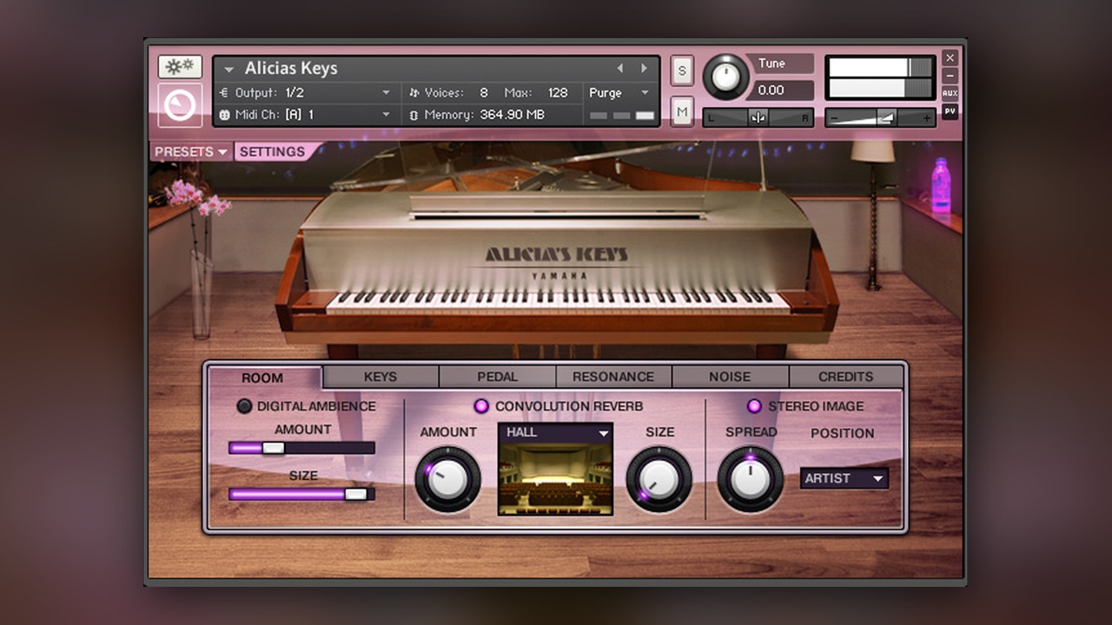The image size is (1112, 625).
Task: Remove instrument with the X icon
Action: tap(950, 57)
